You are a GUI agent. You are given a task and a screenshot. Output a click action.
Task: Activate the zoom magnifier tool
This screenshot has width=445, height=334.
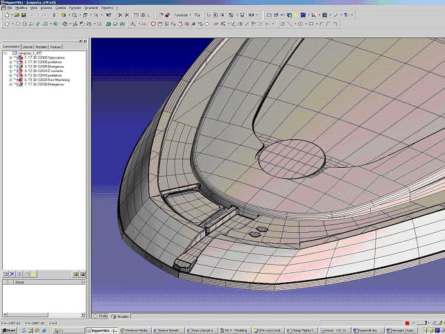click(74, 15)
